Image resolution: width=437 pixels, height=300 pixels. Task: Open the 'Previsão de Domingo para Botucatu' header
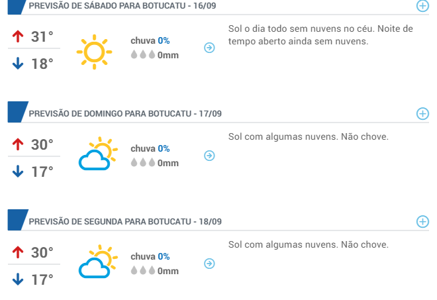pos(125,114)
